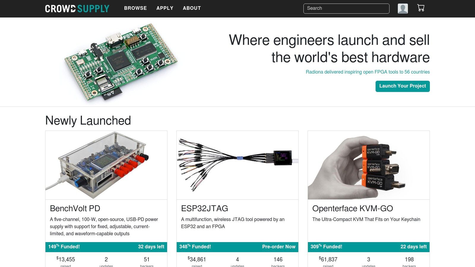Go to the Apply page
Image resolution: width=475 pixels, height=267 pixels.
pos(165,8)
